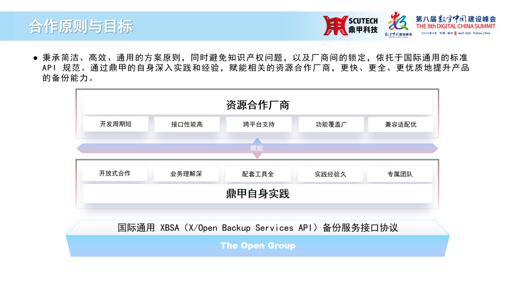Click the 国际通用 XBSA protocol text bar

click(257, 228)
